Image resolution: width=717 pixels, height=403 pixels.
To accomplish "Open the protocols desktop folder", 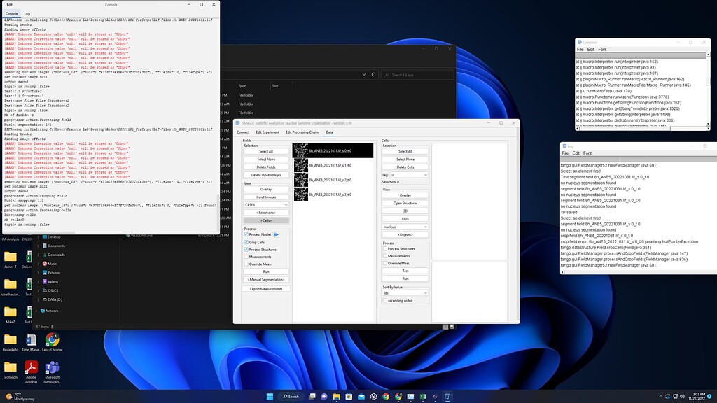I will (x=10, y=369).
